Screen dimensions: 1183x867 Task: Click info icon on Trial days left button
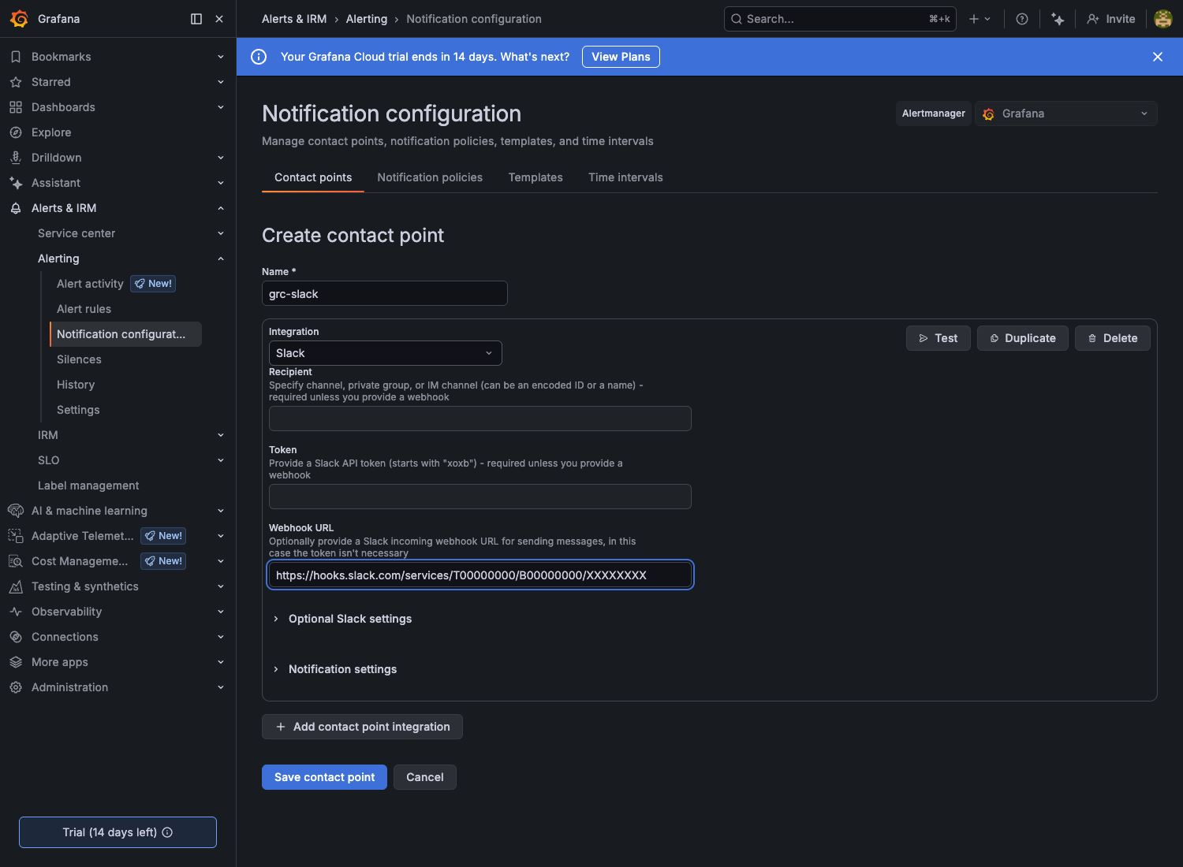[x=167, y=832]
